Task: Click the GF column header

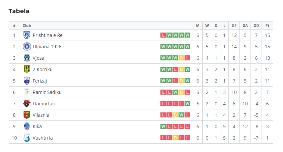Action: (x=234, y=26)
